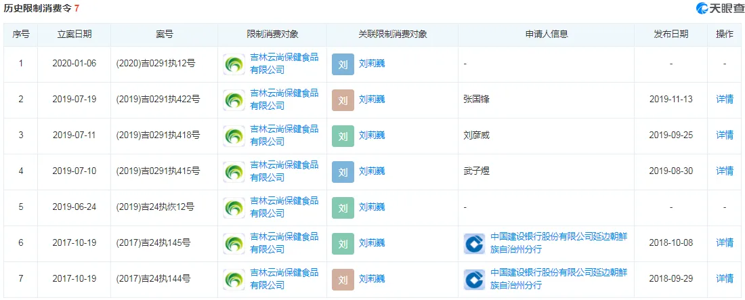Click the 立案日期 column header
745x300 pixels.
coord(74,35)
